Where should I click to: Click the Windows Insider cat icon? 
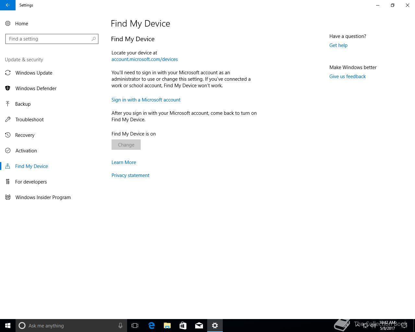pos(8,197)
